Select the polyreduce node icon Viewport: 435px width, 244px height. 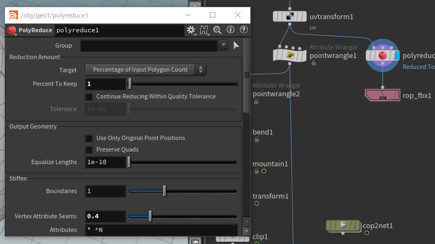tap(382, 55)
